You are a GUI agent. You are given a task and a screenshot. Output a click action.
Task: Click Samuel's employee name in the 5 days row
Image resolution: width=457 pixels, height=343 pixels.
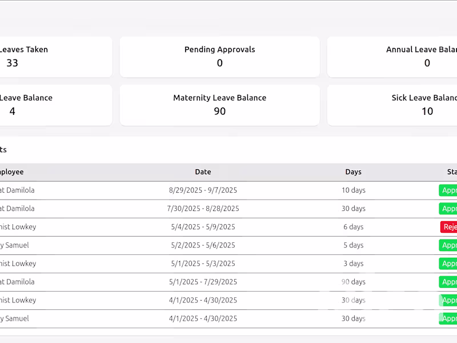pyautogui.click(x=14, y=245)
